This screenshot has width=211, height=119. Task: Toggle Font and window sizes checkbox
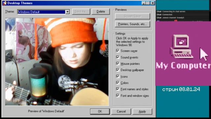(x=118, y=96)
